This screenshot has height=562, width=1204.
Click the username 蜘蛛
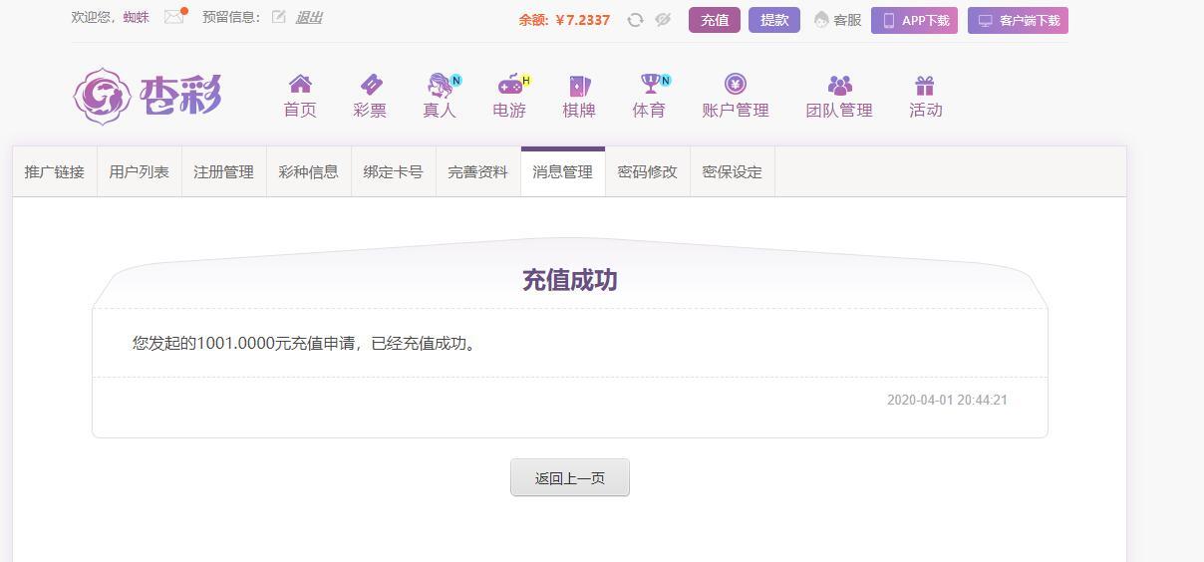tap(137, 17)
